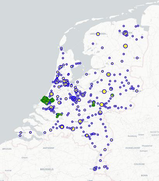
Task: Click the marker at Enschede
Action: [137, 91]
